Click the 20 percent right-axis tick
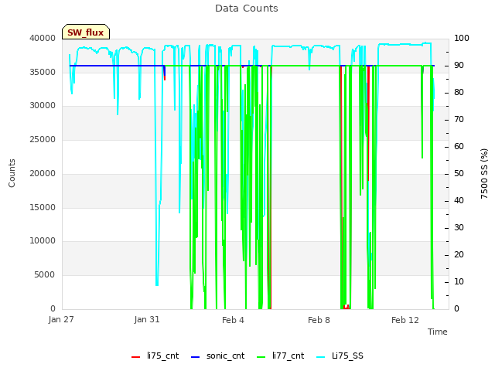 click(x=459, y=254)
